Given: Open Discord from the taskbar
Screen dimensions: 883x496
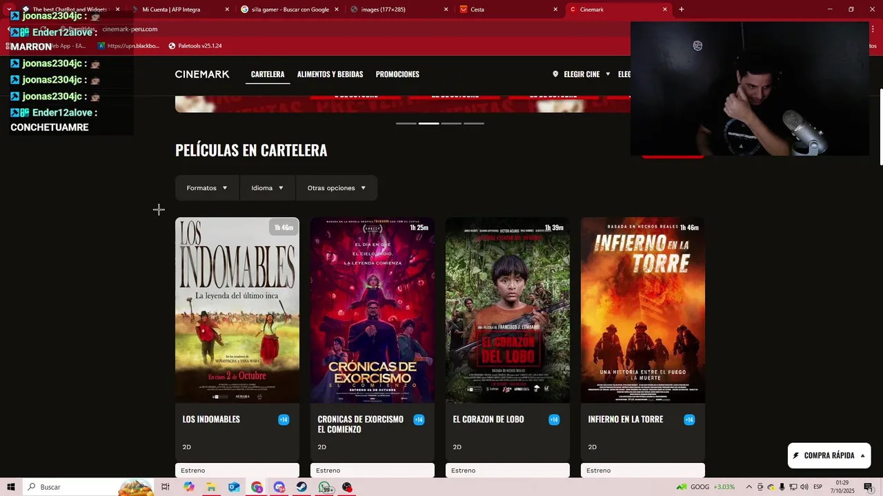Looking at the screenshot, I should pos(279,487).
